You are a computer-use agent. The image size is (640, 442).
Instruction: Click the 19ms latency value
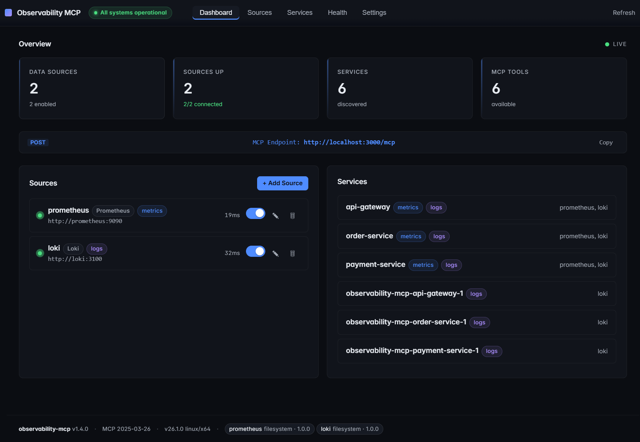(x=232, y=215)
